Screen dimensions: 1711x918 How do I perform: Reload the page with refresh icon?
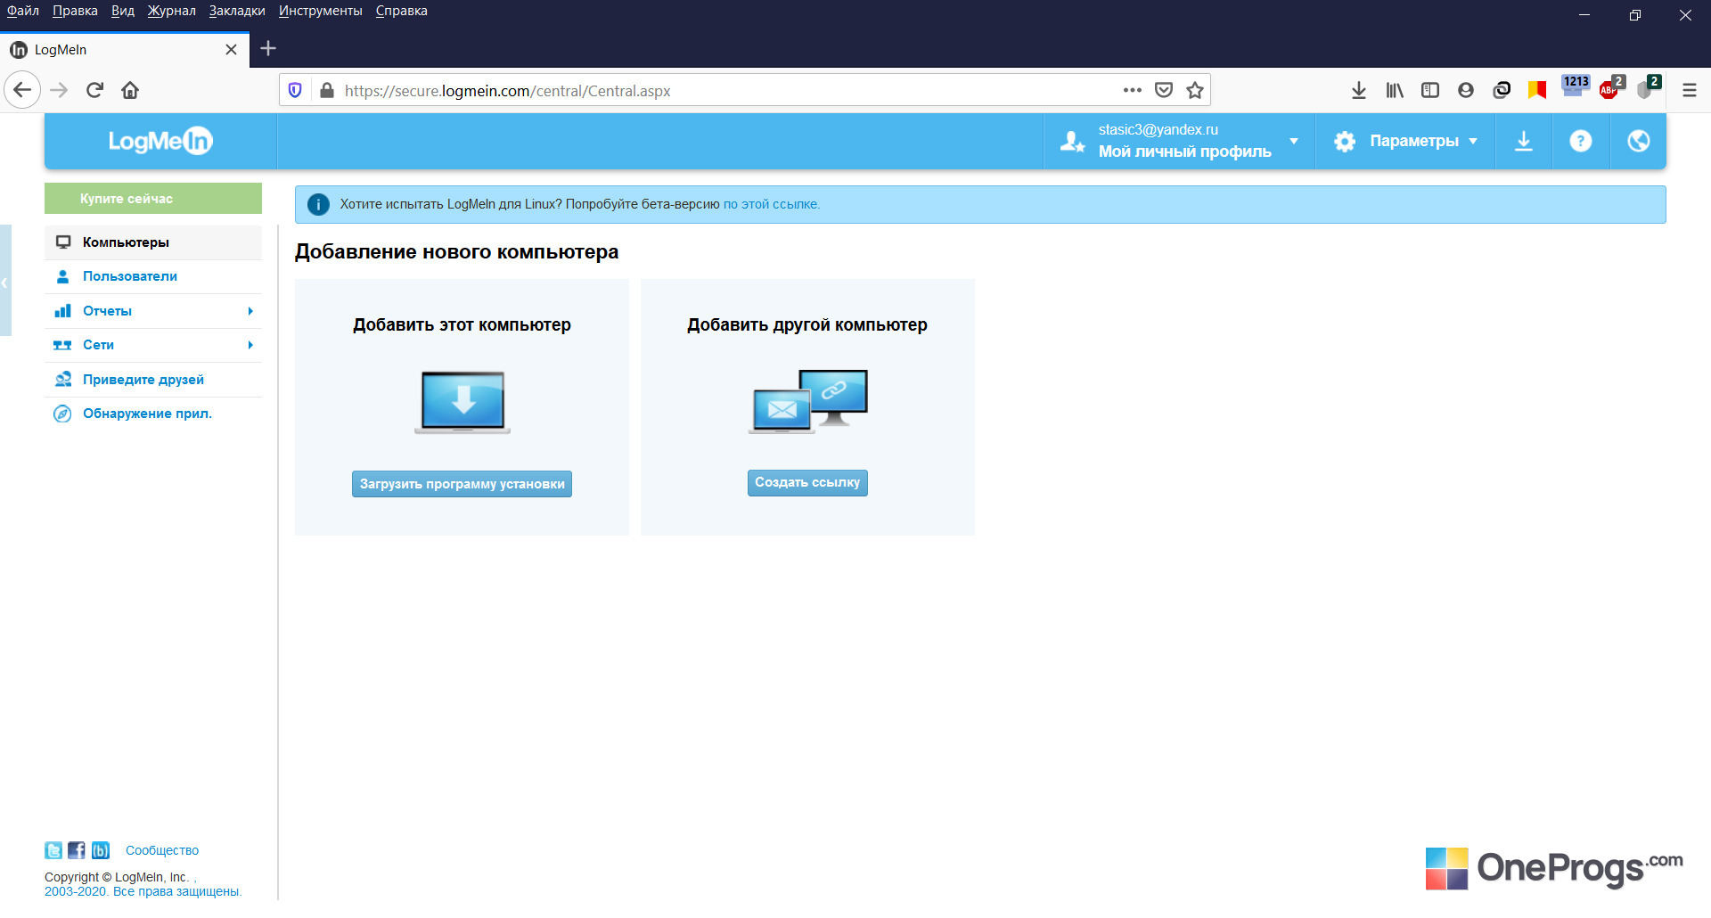(x=95, y=90)
